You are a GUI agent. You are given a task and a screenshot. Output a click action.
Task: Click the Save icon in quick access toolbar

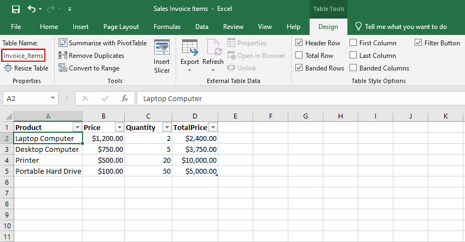pos(16,9)
